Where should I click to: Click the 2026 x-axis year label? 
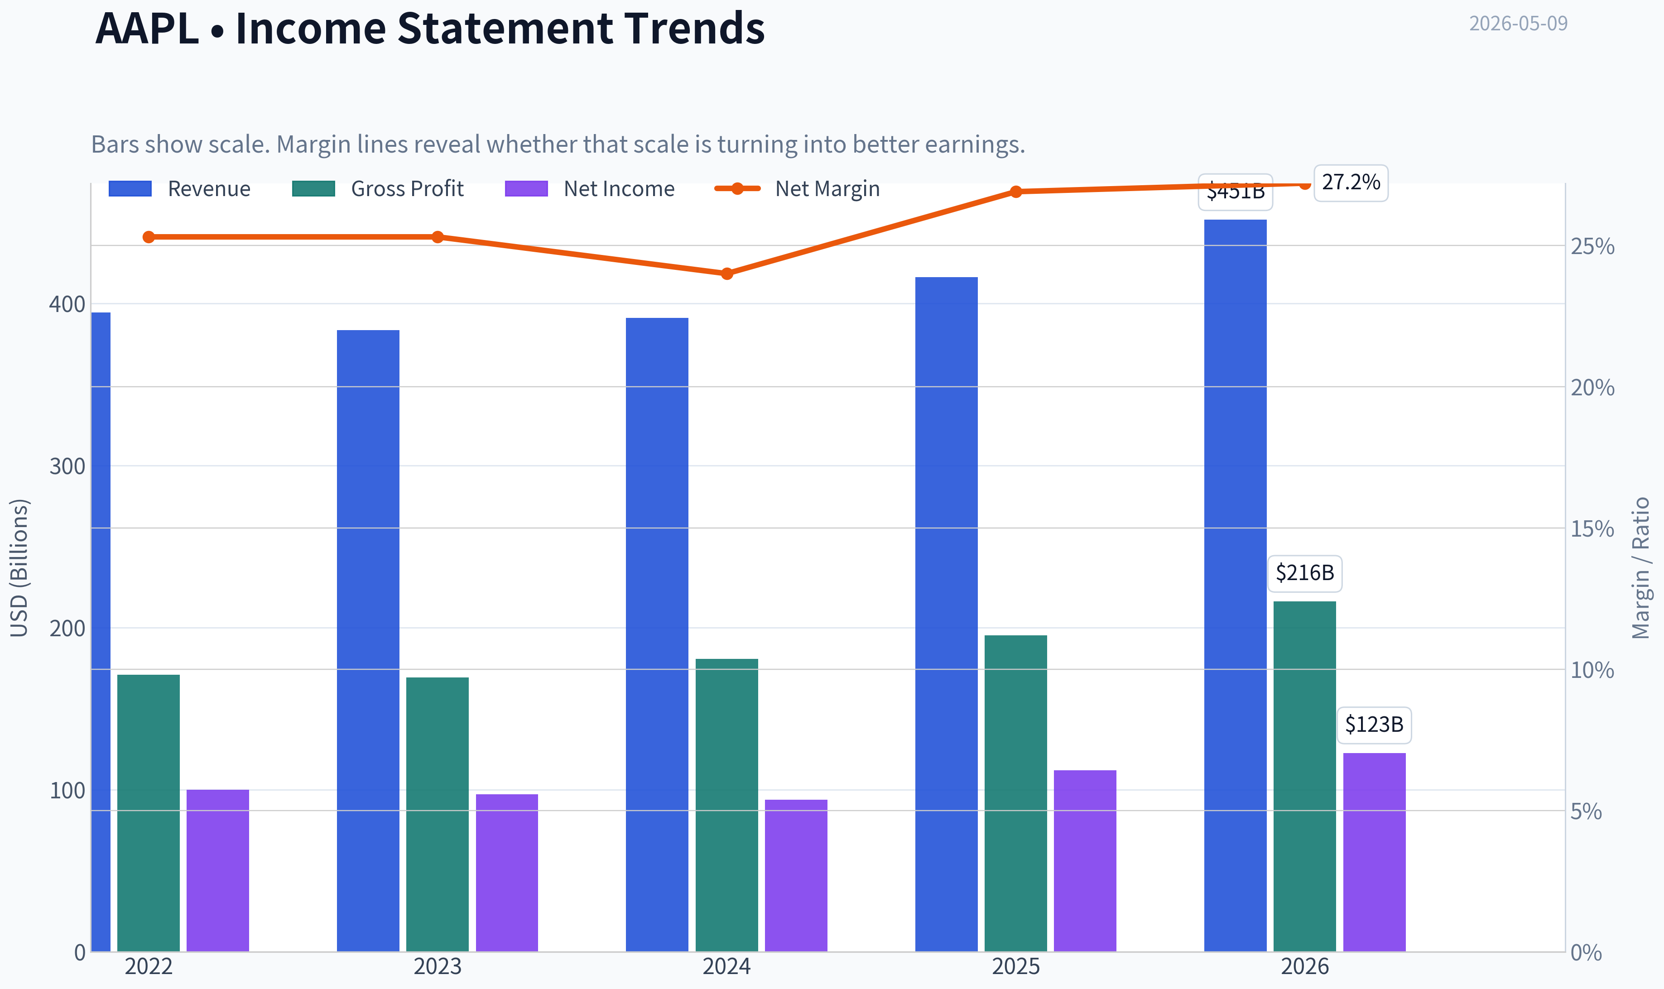(1305, 966)
